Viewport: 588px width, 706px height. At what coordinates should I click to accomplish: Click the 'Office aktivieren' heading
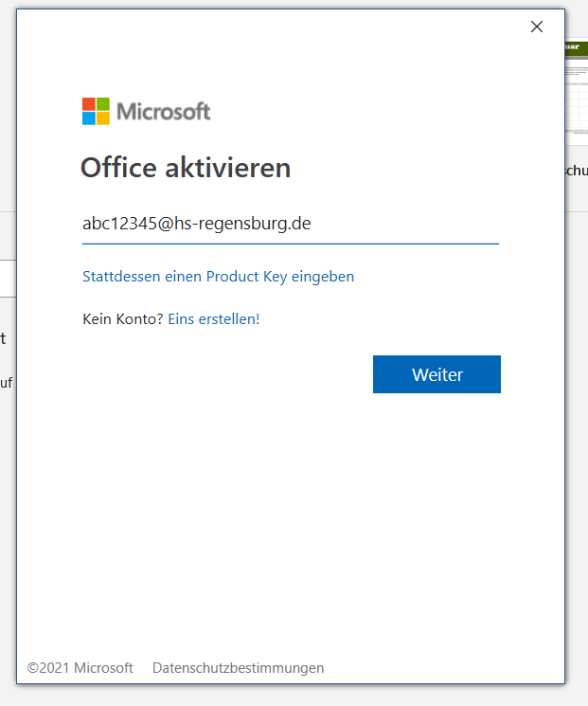point(186,168)
